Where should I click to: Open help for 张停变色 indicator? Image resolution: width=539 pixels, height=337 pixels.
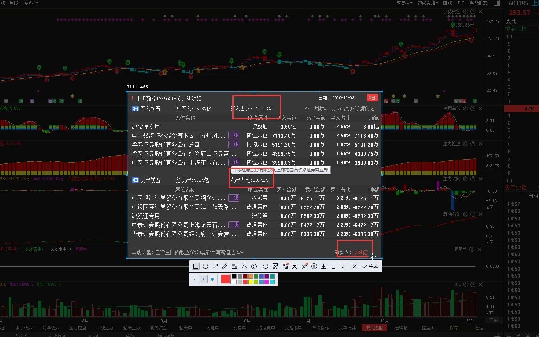[x=473, y=12]
